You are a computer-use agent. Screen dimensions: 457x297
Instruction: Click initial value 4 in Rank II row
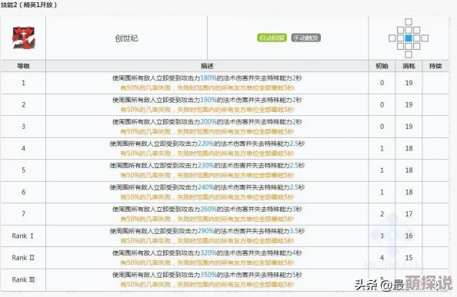point(382,258)
